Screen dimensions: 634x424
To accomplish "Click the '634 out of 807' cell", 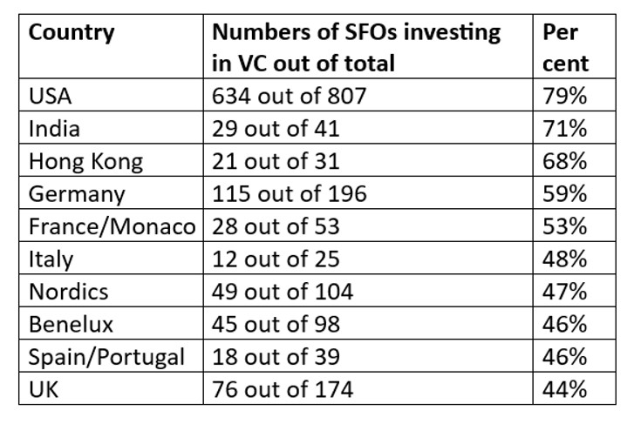I will pos(288,97).
